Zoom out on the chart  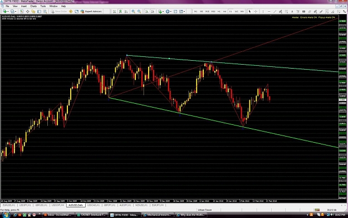coord(139,11)
